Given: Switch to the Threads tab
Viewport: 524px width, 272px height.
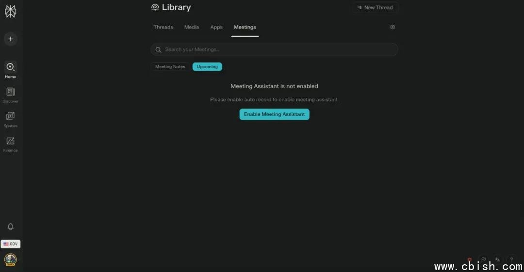Looking at the screenshot, I should tap(163, 27).
